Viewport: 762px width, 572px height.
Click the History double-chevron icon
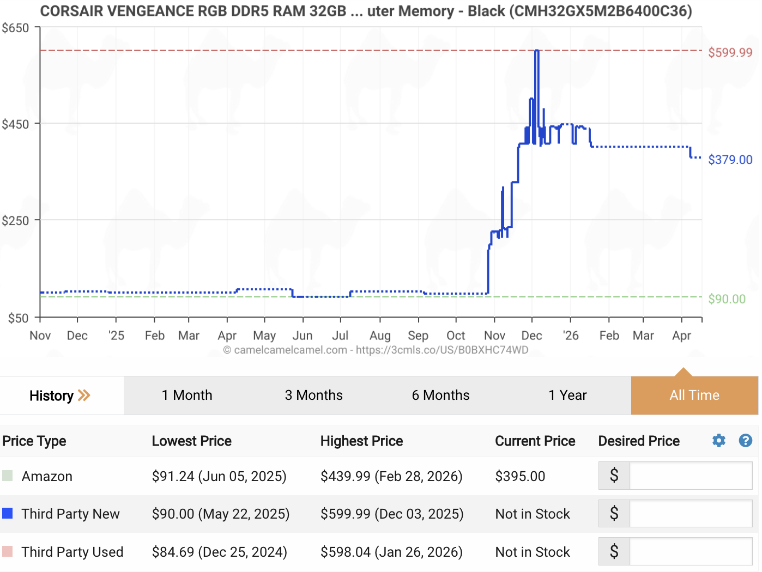pos(84,395)
